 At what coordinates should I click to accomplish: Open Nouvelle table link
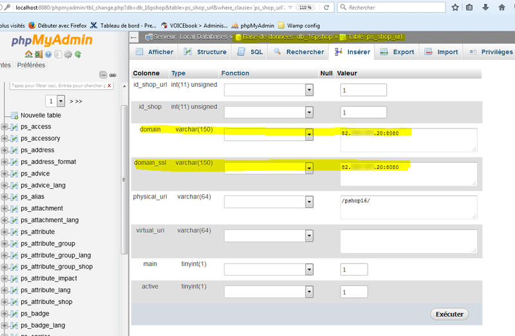tap(41, 116)
